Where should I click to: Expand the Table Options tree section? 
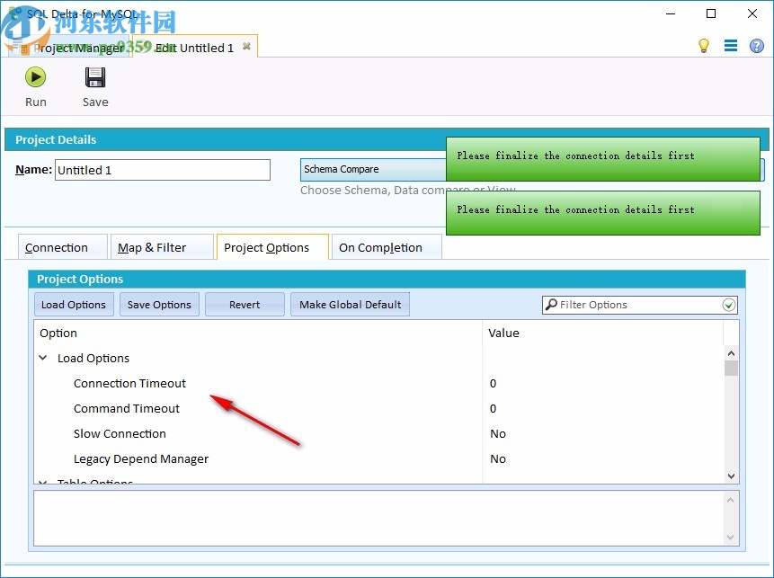[41, 481]
